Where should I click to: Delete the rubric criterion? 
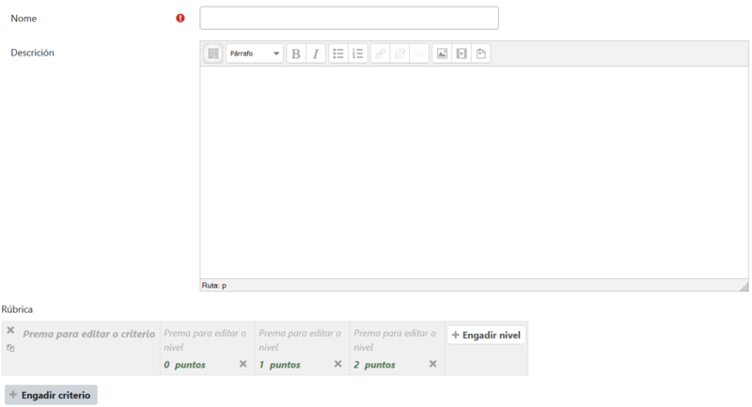(10, 330)
